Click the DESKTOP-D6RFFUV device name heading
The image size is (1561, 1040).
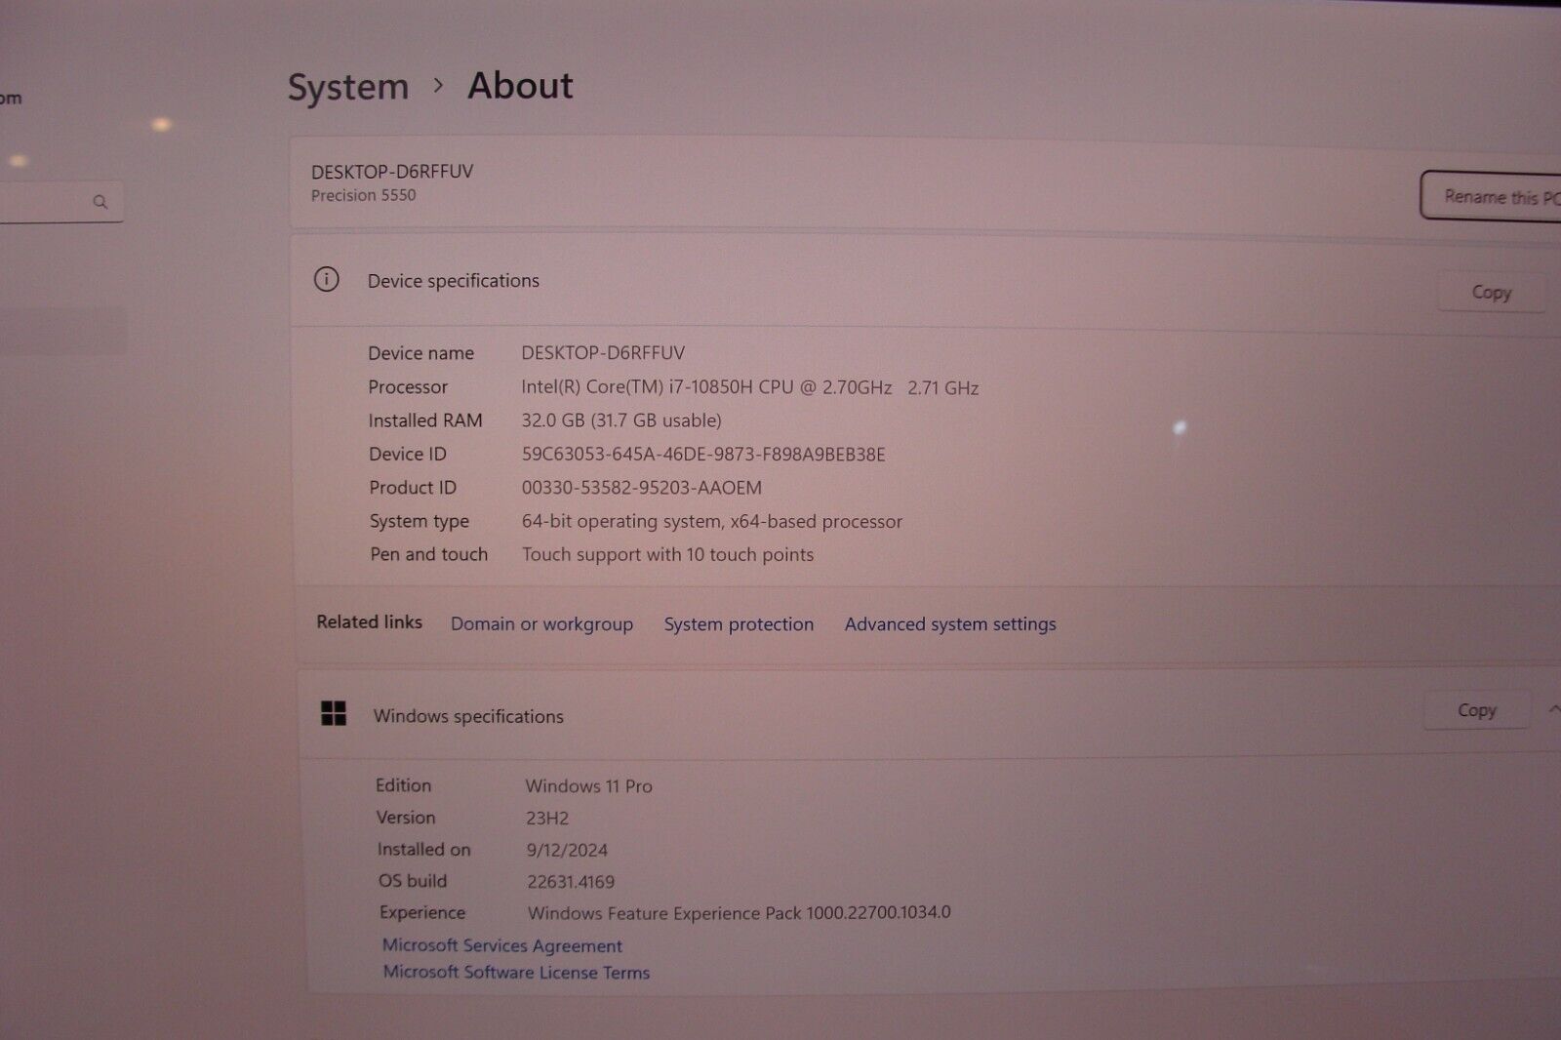click(x=392, y=170)
